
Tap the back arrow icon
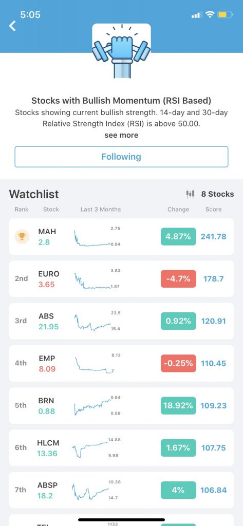[12, 26]
